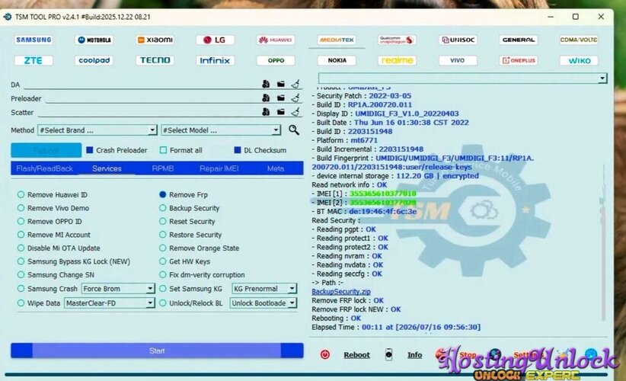Open the Select Brand dropdown
This screenshot has width=626, height=381.
click(x=97, y=130)
